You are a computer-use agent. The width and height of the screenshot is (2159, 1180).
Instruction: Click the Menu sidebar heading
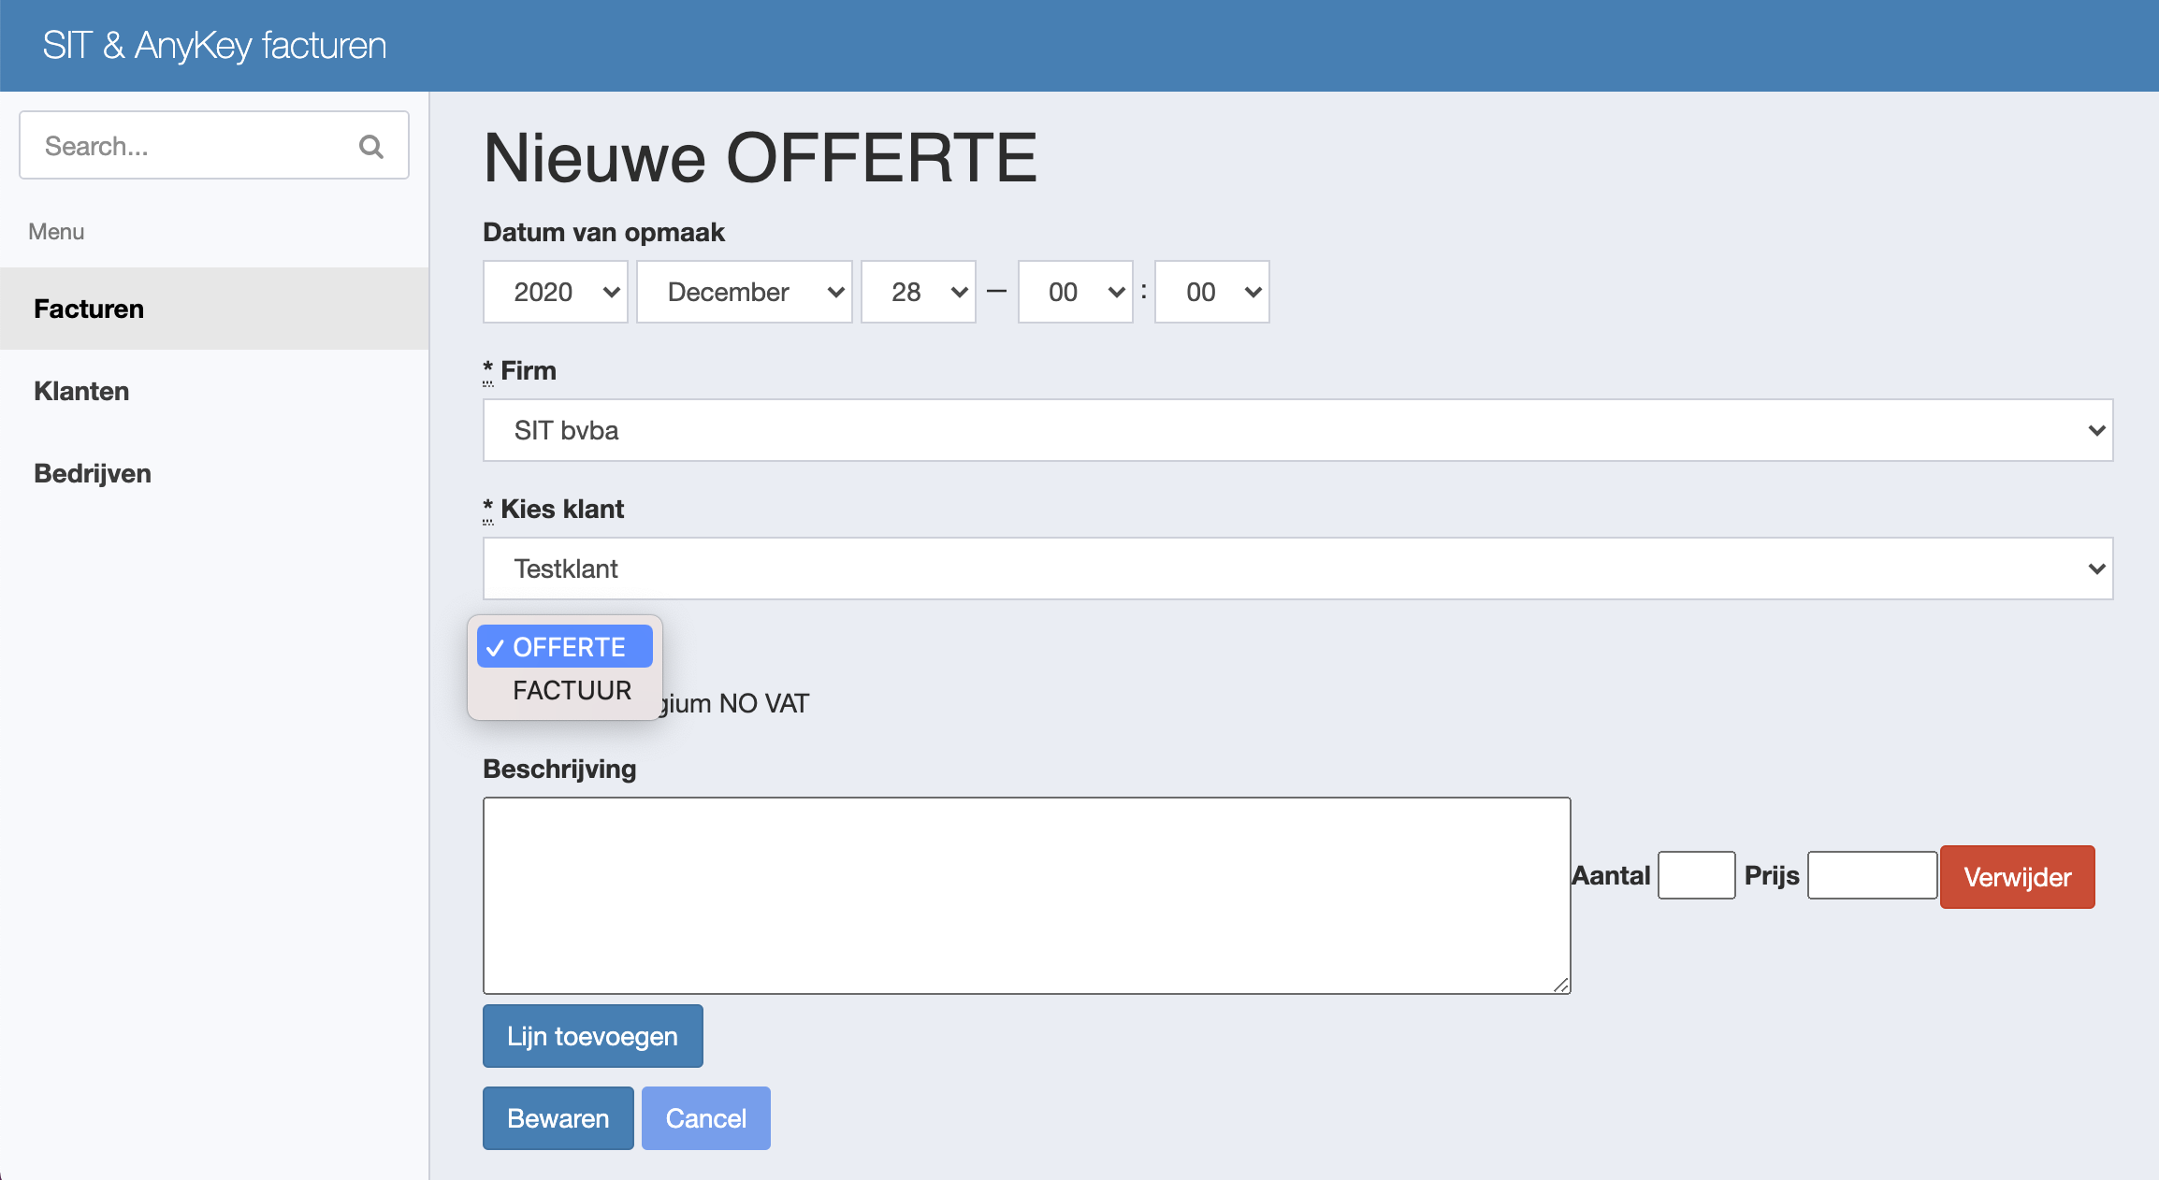click(x=56, y=232)
